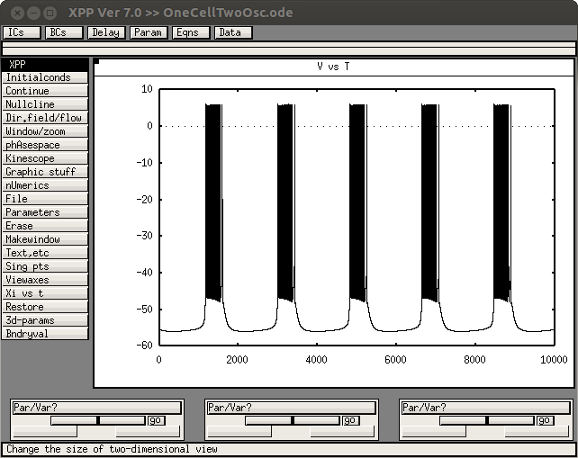This screenshot has height=458, width=578.
Task: Open the Dir.field/flow menu item
Action: pyautogui.click(x=45, y=118)
